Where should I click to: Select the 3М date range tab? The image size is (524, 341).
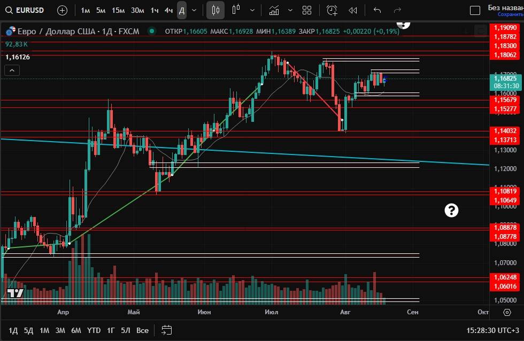pyautogui.click(x=60, y=330)
